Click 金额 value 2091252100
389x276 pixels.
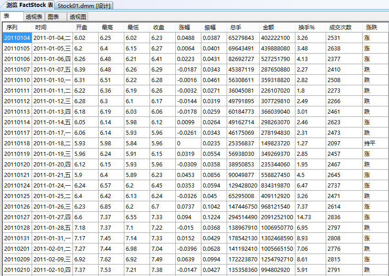pos(278,217)
